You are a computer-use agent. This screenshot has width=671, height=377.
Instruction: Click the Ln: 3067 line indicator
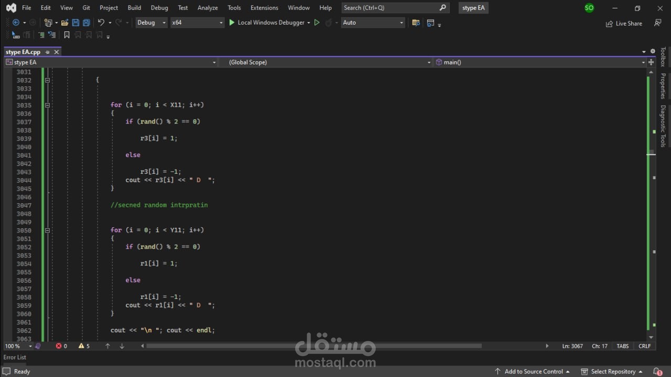click(x=572, y=346)
